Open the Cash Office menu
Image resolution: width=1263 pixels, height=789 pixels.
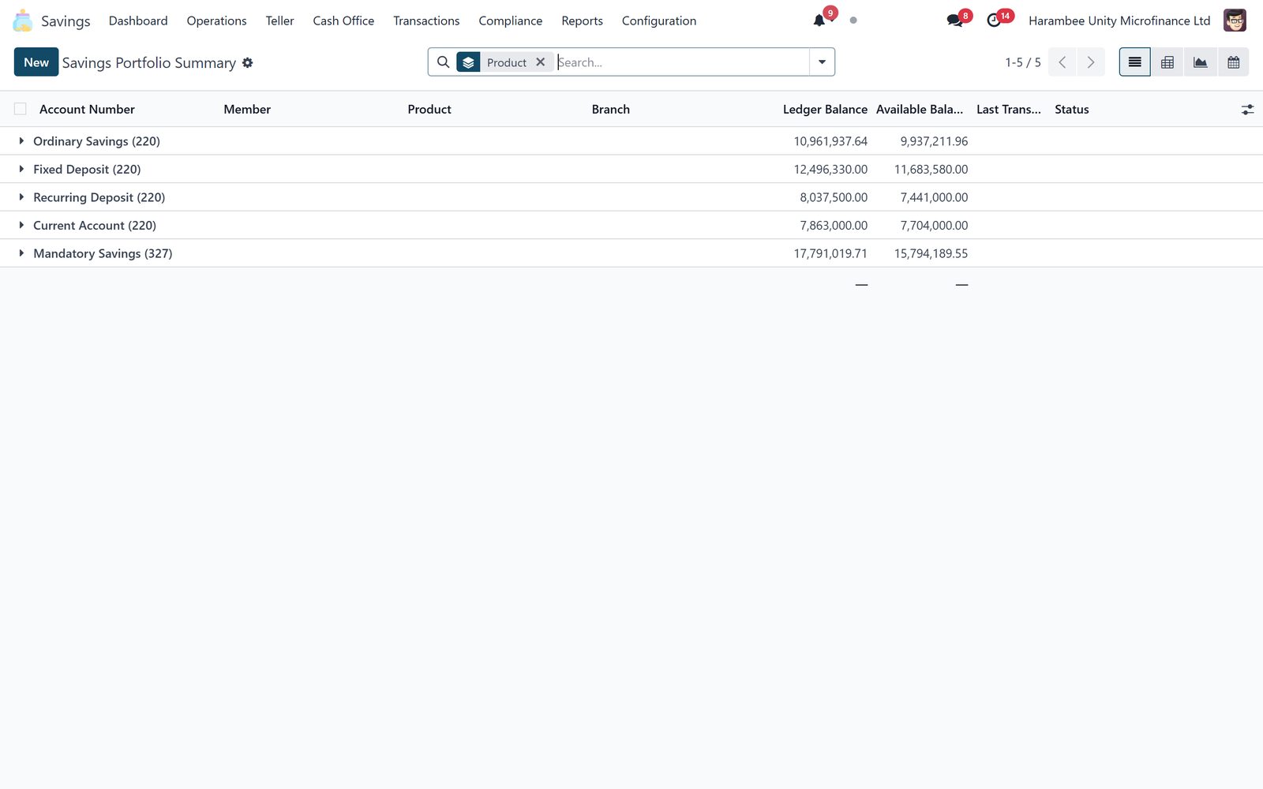pyautogui.click(x=343, y=21)
